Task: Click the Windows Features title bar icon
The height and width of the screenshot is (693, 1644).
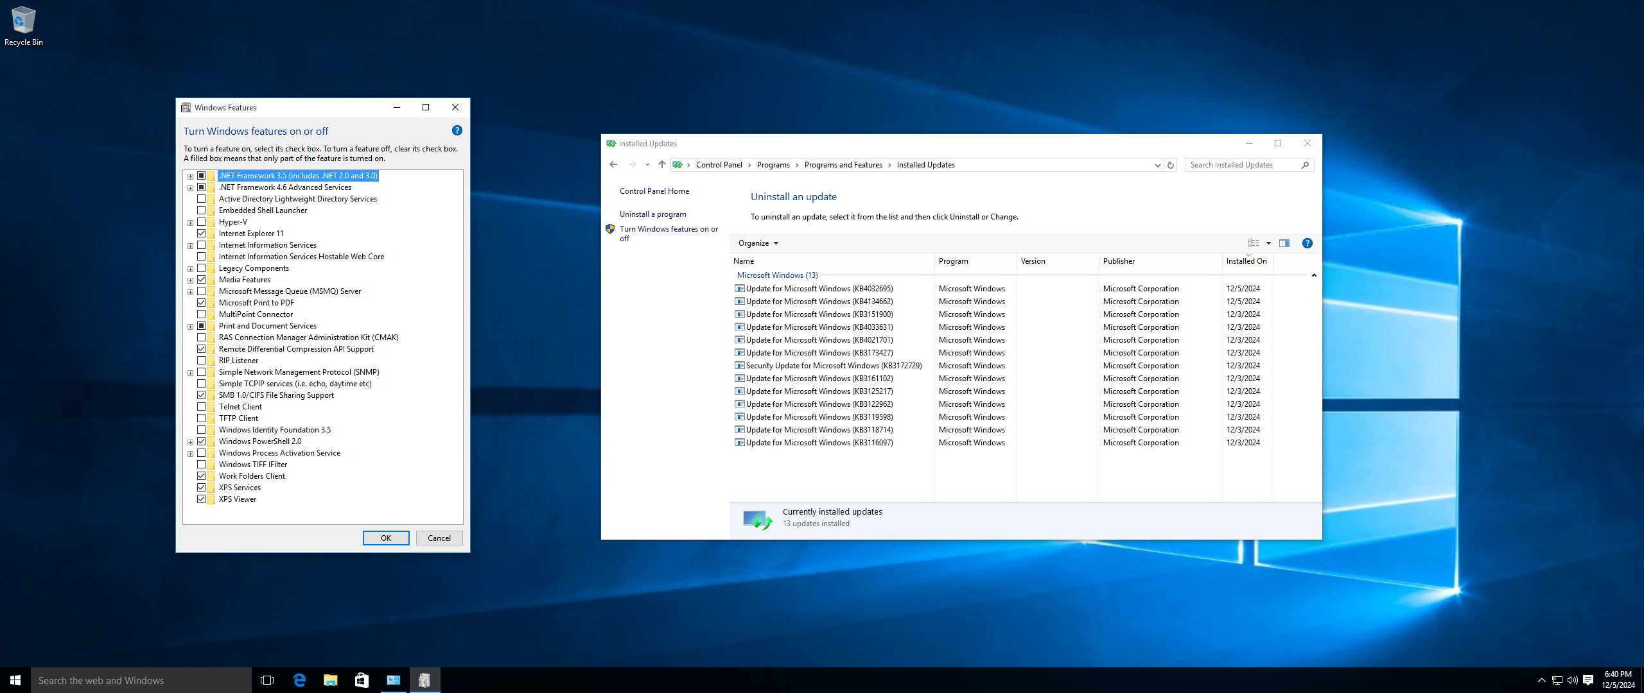Action: (x=186, y=108)
